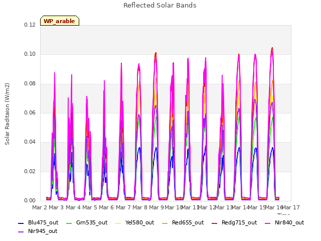Click the Grn535_out legend label
Viewport: 321px width, 241px height.
pos(92,222)
